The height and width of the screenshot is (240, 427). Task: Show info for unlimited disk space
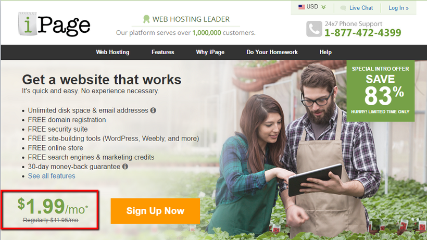point(153,110)
